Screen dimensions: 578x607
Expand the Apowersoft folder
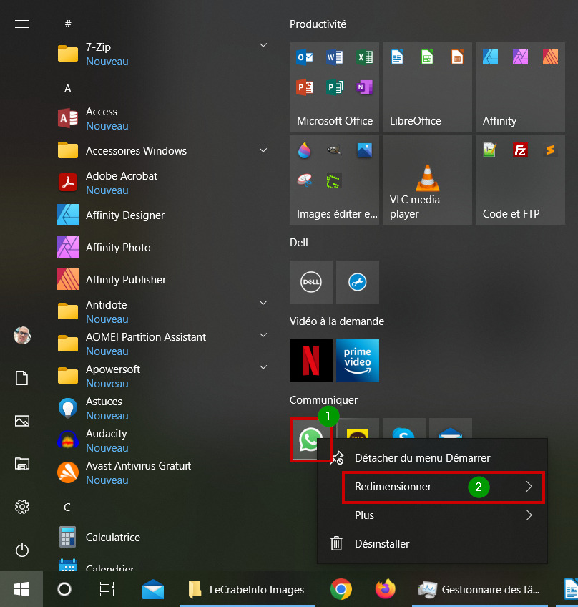(x=263, y=367)
